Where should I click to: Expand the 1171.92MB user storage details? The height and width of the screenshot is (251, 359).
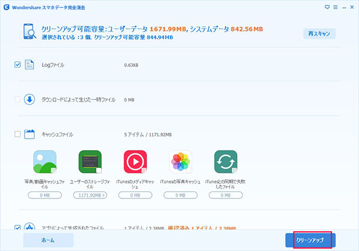(x=90, y=195)
